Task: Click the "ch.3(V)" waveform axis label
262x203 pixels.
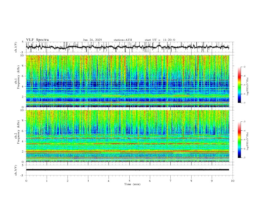Action: point(16,170)
